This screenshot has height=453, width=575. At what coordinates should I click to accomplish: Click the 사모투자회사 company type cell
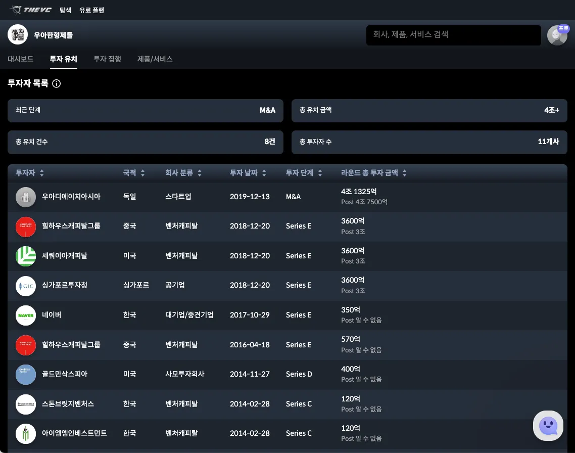tap(185, 374)
